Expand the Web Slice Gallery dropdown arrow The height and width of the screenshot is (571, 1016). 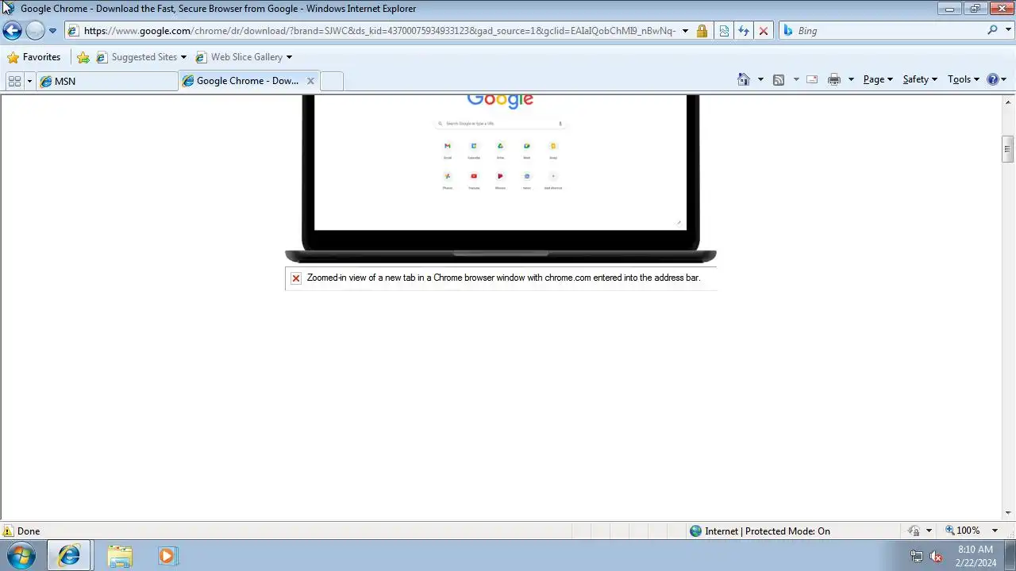(x=289, y=57)
